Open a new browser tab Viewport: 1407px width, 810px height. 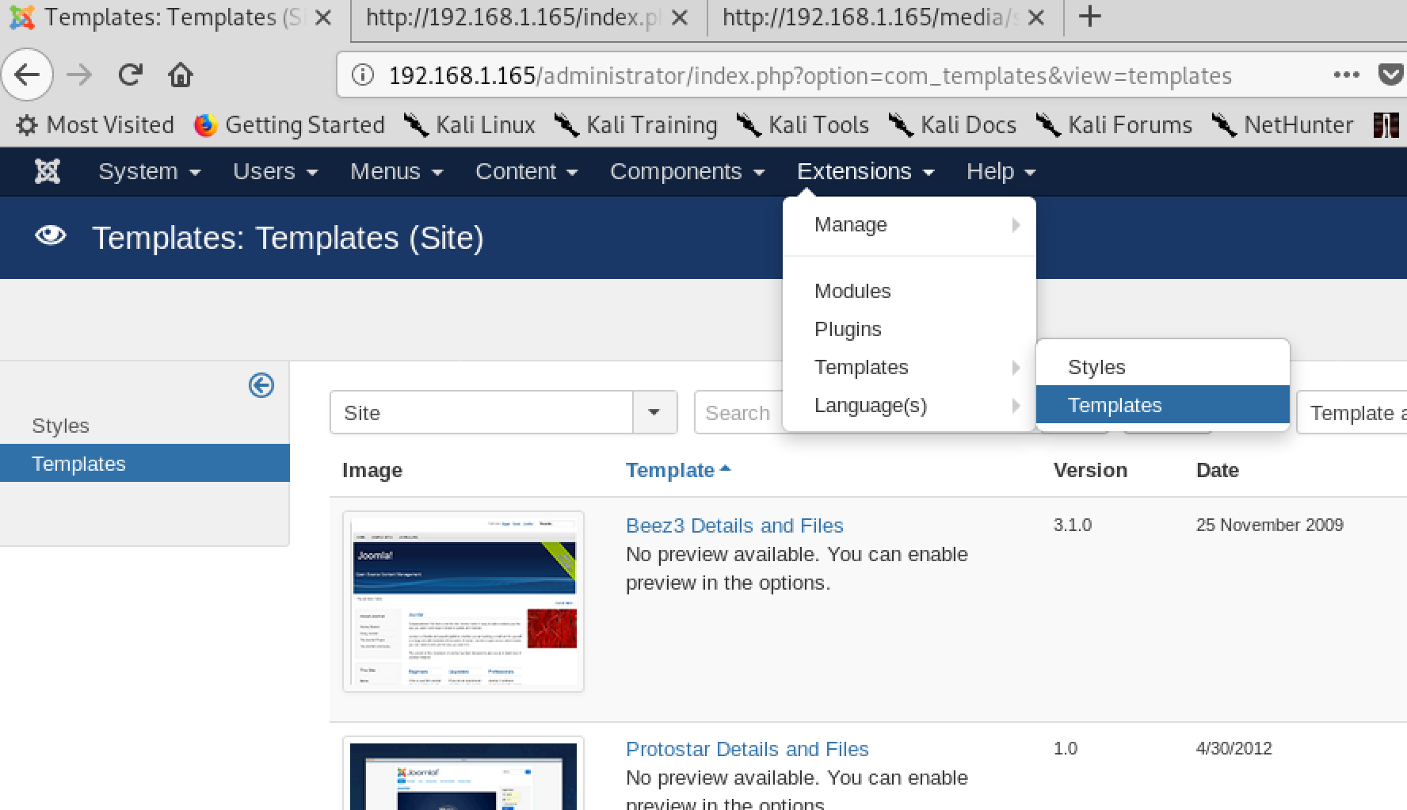pos(1090,17)
